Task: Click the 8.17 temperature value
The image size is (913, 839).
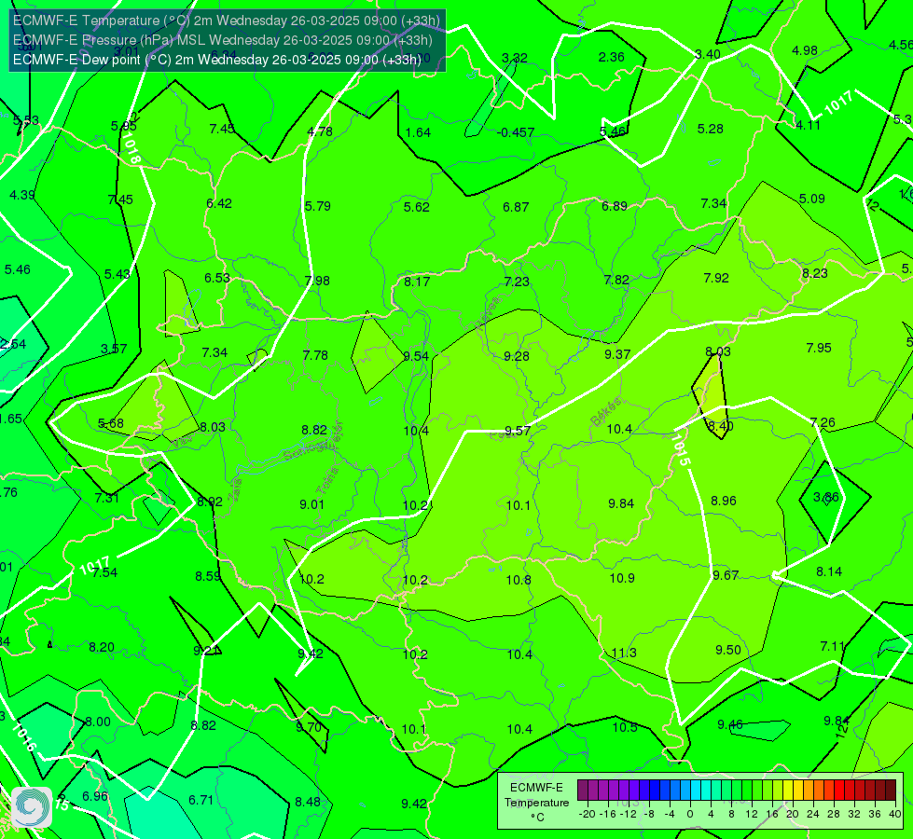Action: pyautogui.click(x=418, y=282)
